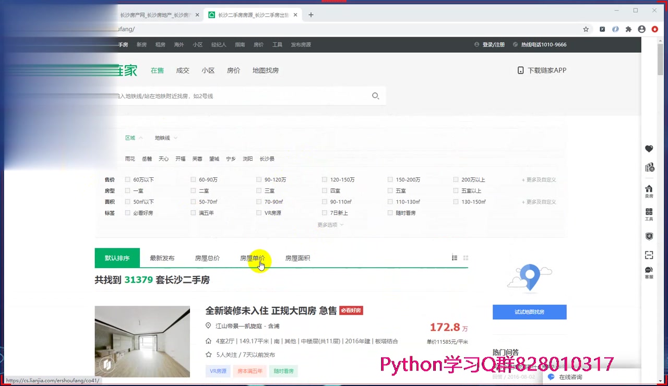Click the 登录/注册 link
This screenshot has width=668, height=386.
tap(494, 45)
